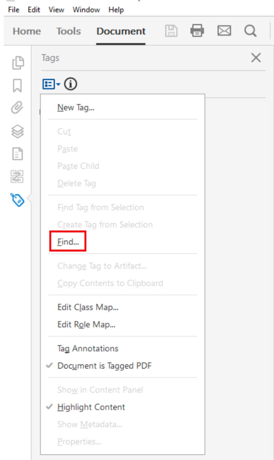Select Find... from the menu
The height and width of the screenshot is (460, 274).
[68, 242]
